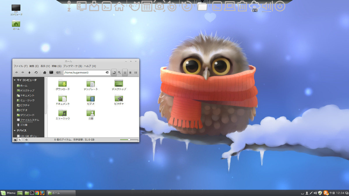Open the ファイル (F) menu

20,66
